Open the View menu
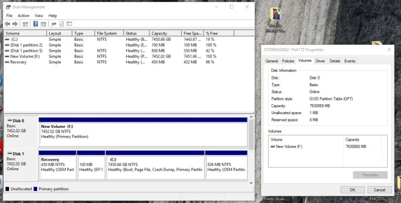Image resolution: width=401 pixels, height=203 pixels. point(39,15)
